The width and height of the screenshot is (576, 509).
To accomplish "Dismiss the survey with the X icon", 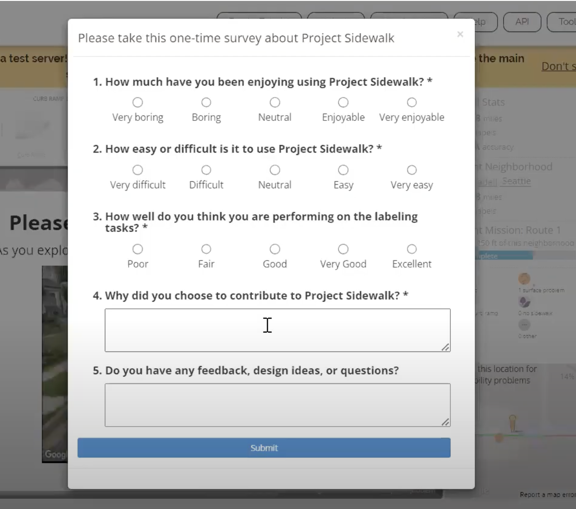I will pos(460,34).
